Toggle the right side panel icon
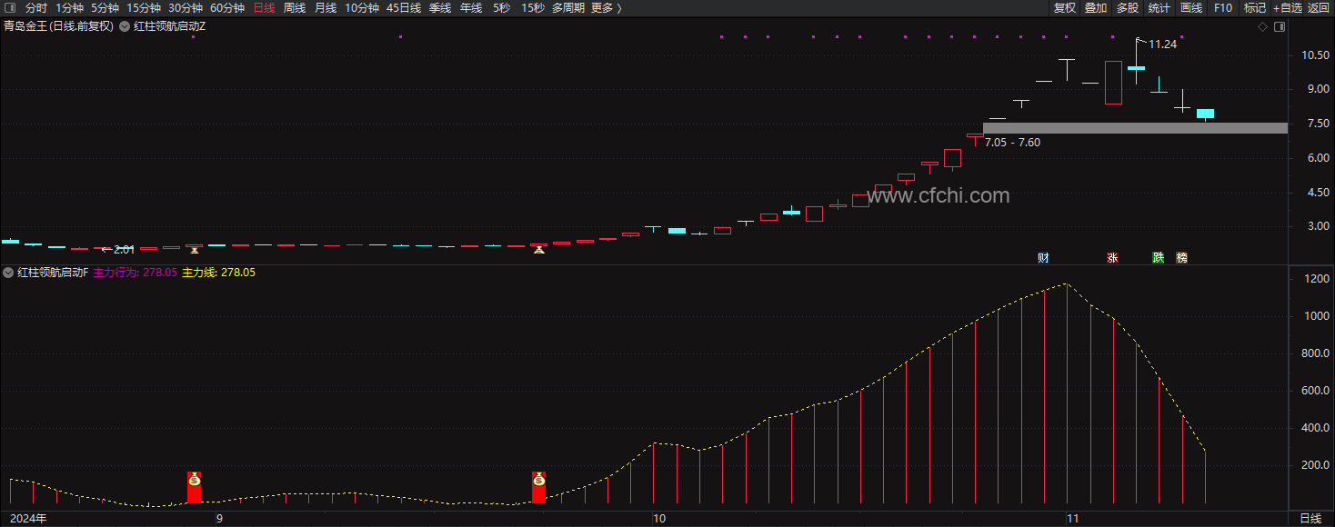This screenshot has height=527, width=1335. [x=1280, y=26]
